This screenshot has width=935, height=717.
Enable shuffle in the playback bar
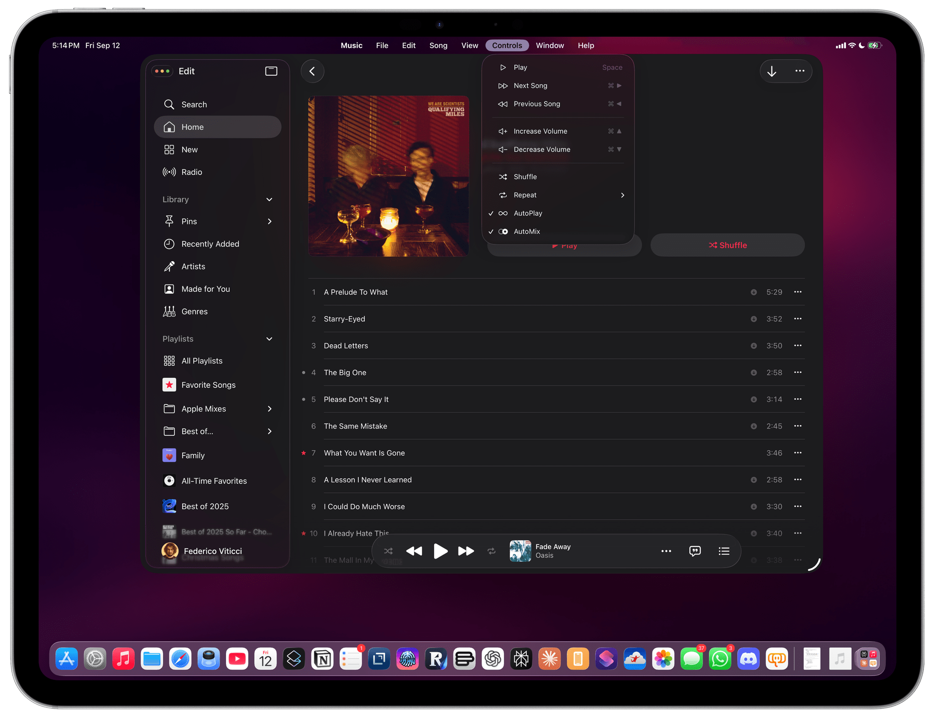(388, 551)
